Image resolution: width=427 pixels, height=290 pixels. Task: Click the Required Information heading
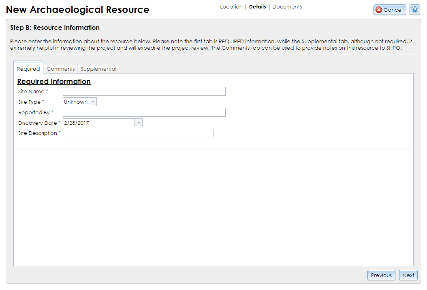pos(54,82)
